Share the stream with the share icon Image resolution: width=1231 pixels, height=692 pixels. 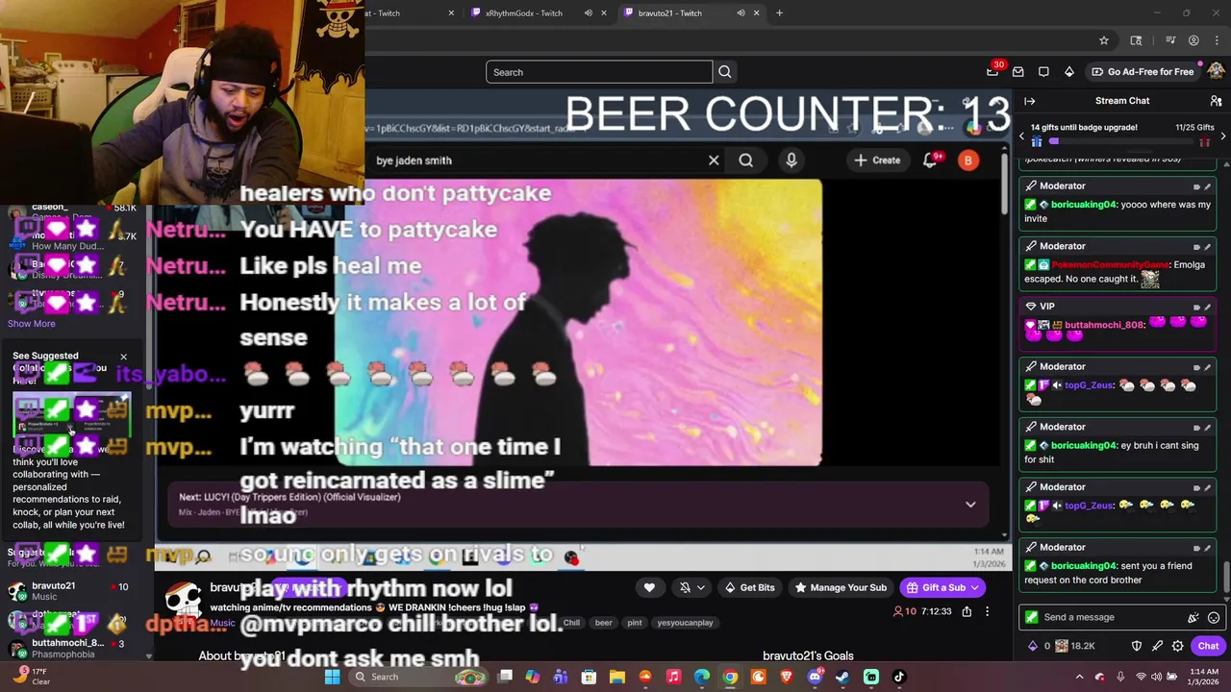tap(967, 611)
